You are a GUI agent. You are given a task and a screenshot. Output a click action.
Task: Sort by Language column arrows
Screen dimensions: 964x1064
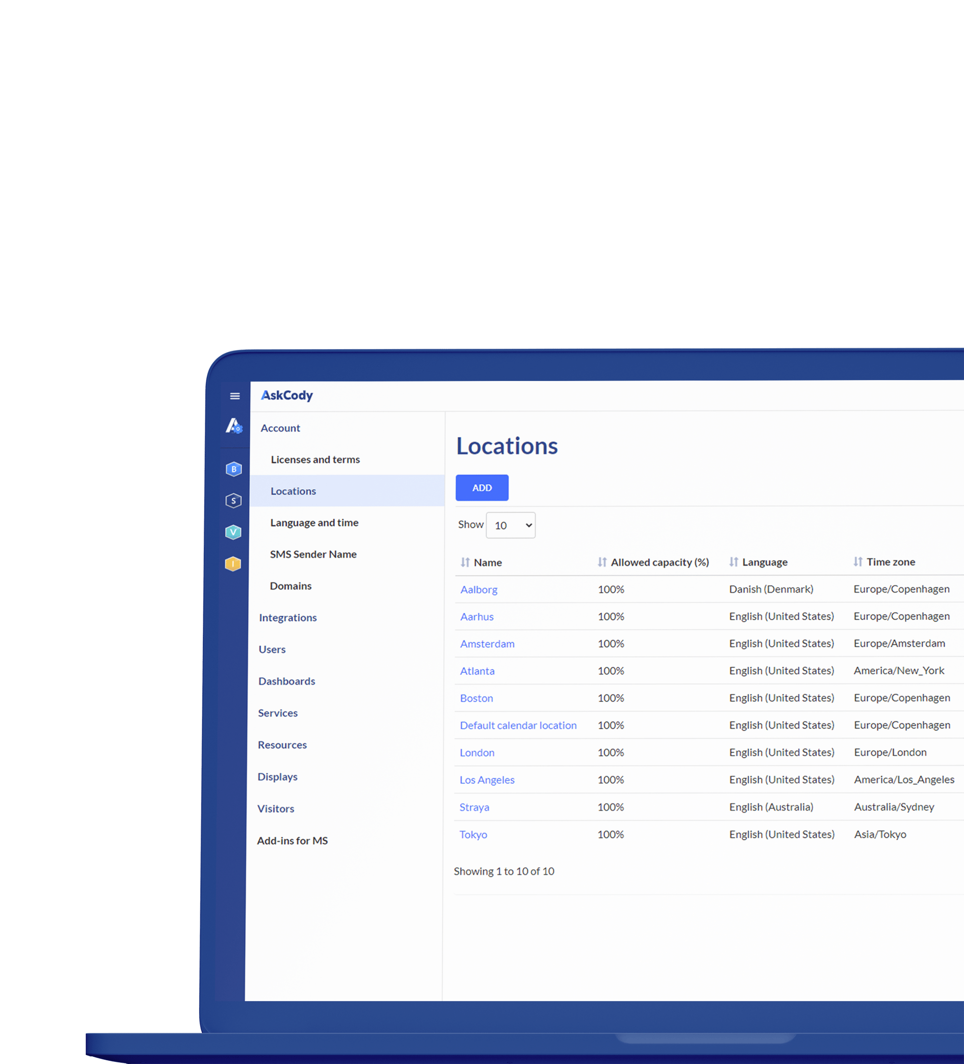click(734, 561)
